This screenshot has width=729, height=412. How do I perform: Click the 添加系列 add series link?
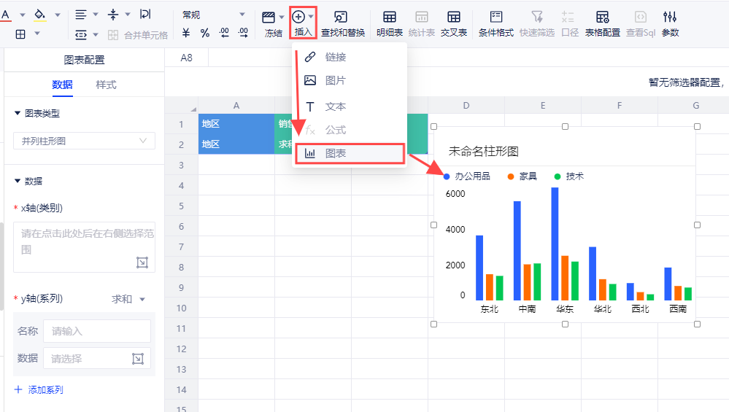click(39, 390)
